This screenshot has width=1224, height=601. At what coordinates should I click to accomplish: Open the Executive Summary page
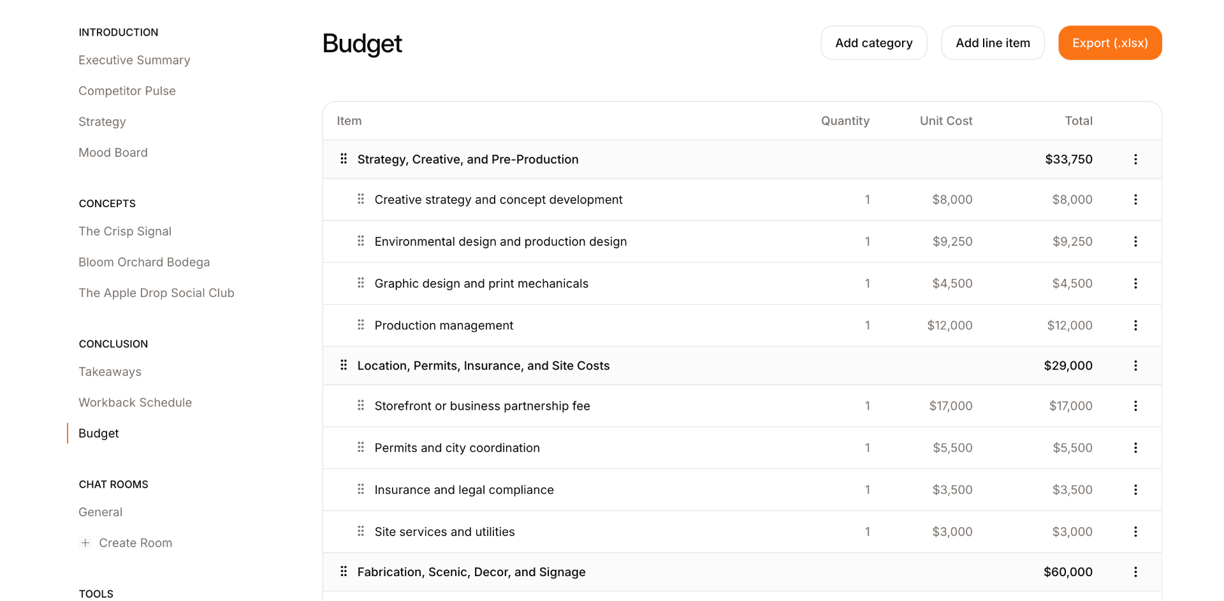pyautogui.click(x=135, y=60)
